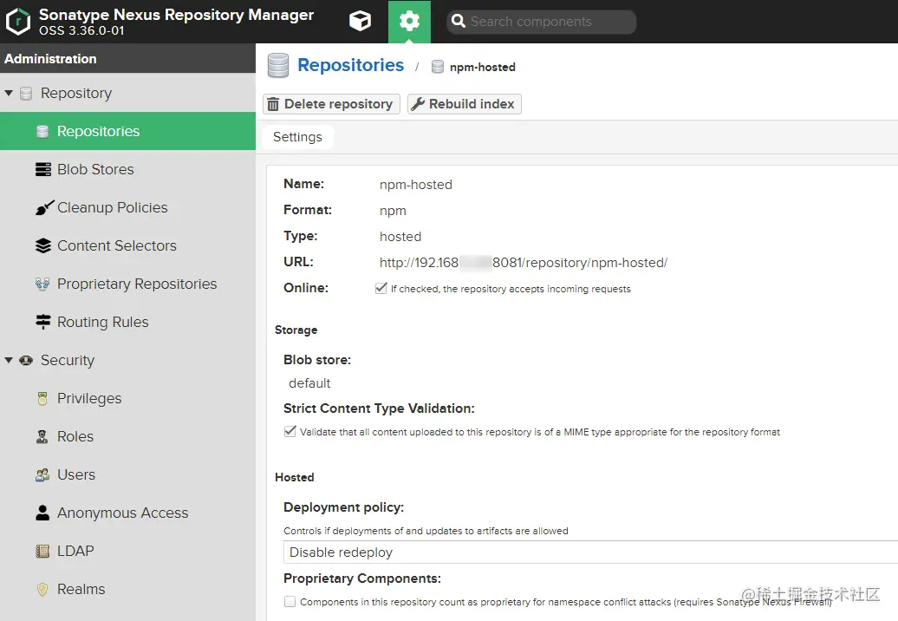Click the LDAP book icon
Image resolution: width=898 pixels, height=621 pixels.
click(x=42, y=551)
